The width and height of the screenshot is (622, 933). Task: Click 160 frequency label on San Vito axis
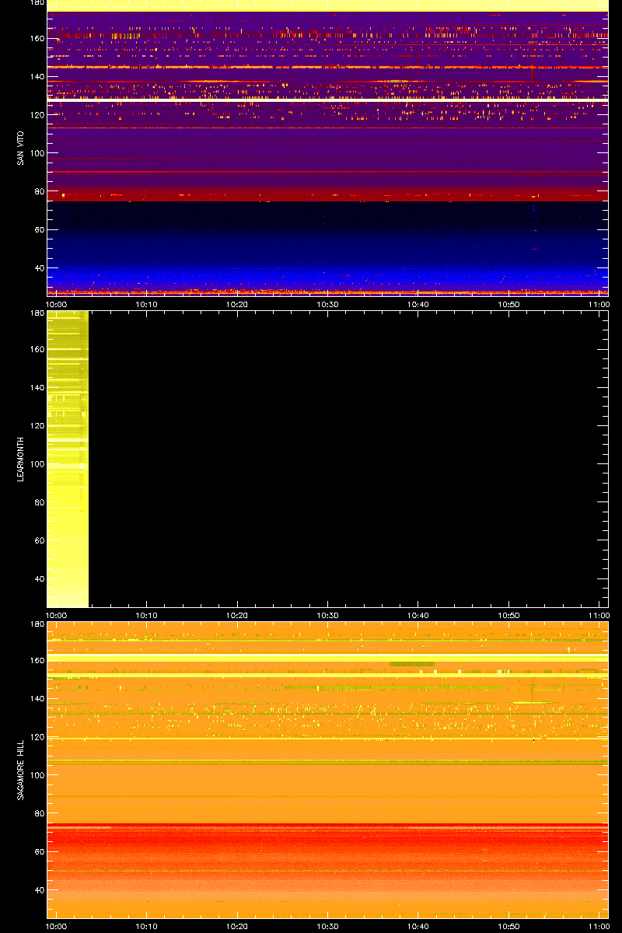(x=37, y=38)
